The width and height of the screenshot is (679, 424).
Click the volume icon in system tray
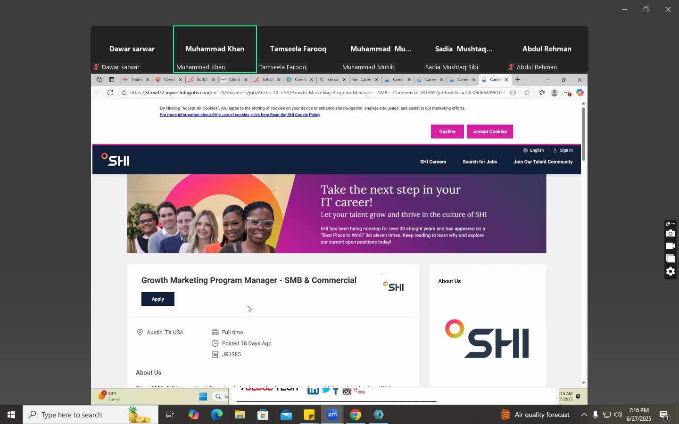pyautogui.click(x=618, y=415)
